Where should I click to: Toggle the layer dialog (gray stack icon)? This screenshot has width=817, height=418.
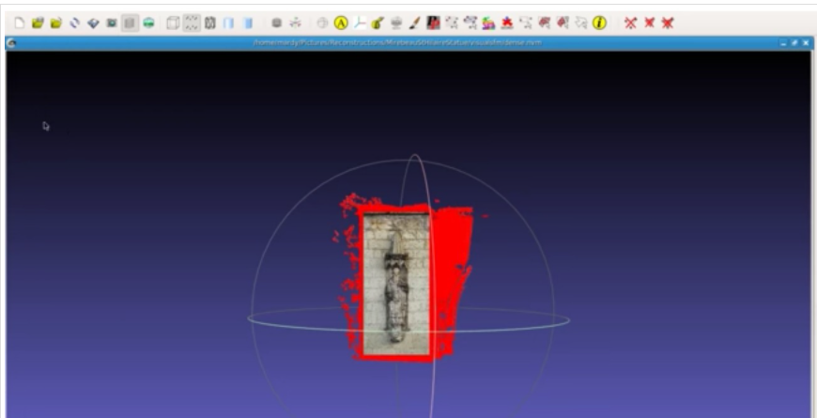click(x=130, y=23)
